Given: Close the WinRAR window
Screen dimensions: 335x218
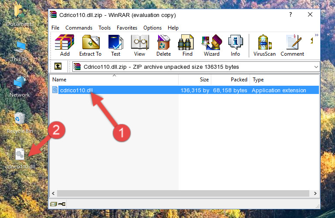Looking at the screenshot, I should (310, 14).
